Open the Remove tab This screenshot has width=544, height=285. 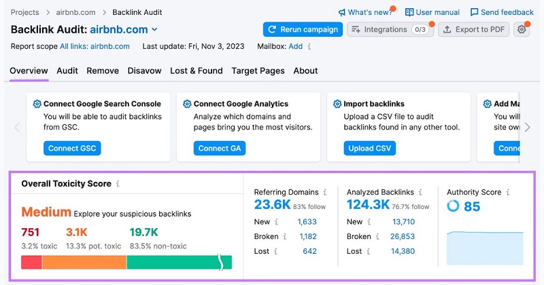click(x=103, y=71)
